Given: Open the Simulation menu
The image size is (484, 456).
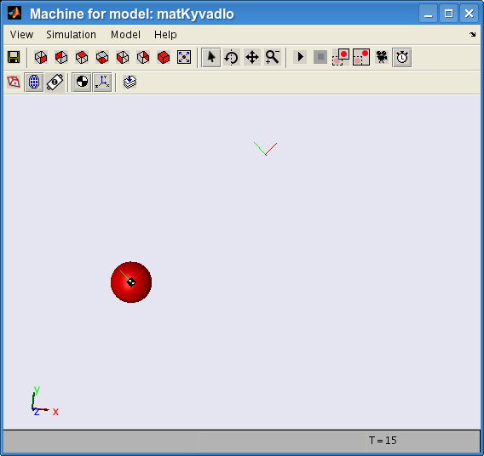Looking at the screenshot, I should (71, 35).
